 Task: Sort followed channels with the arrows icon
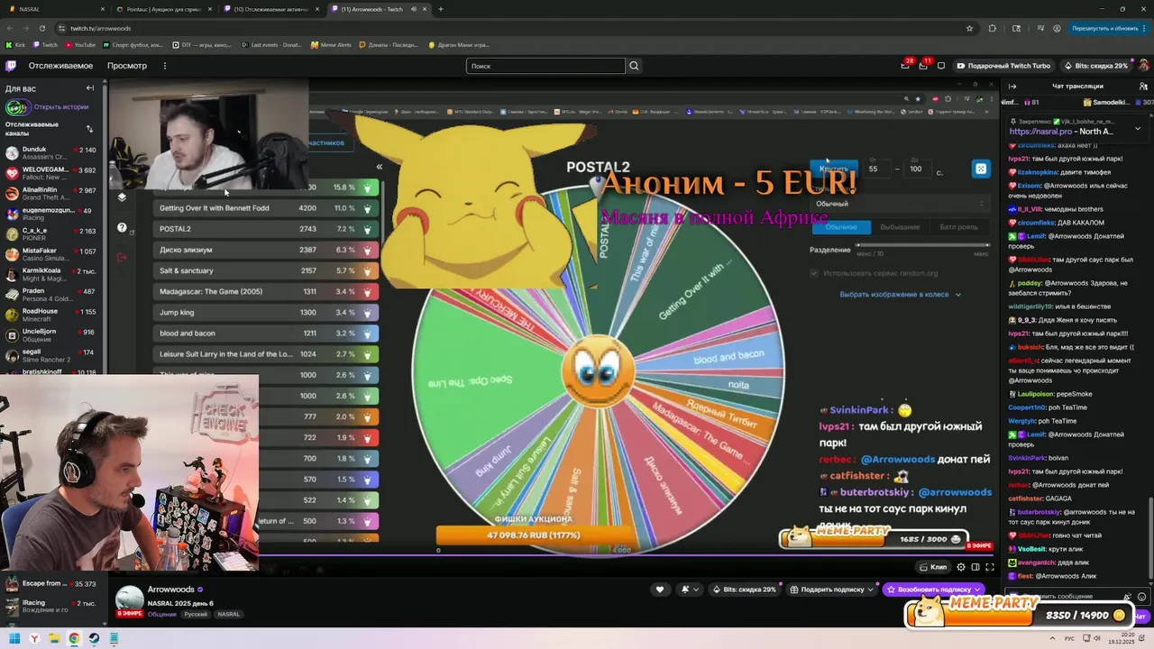(89, 129)
